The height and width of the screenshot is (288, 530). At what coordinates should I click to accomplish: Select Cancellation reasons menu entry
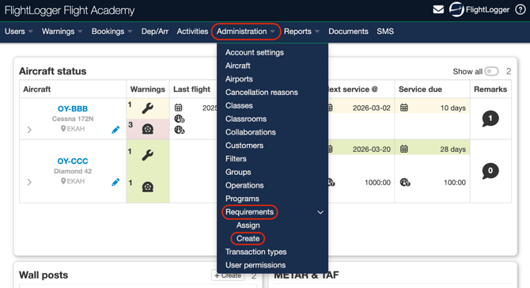[262, 93]
